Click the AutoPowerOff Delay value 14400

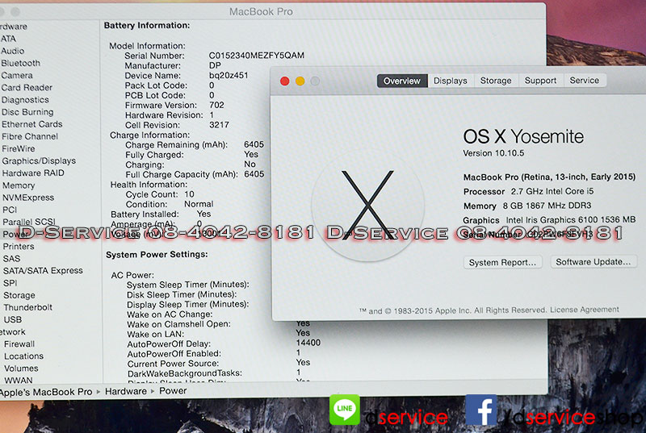point(308,343)
